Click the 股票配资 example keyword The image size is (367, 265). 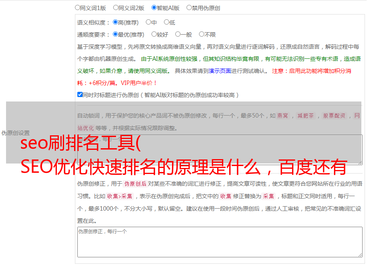click(x=334, y=116)
